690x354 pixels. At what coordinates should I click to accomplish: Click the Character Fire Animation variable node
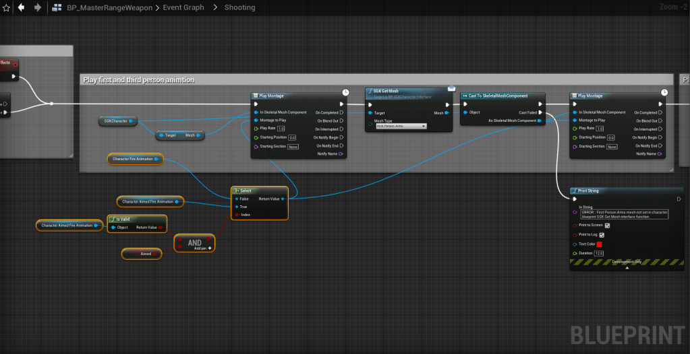pyautogui.click(x=134, y=159)
